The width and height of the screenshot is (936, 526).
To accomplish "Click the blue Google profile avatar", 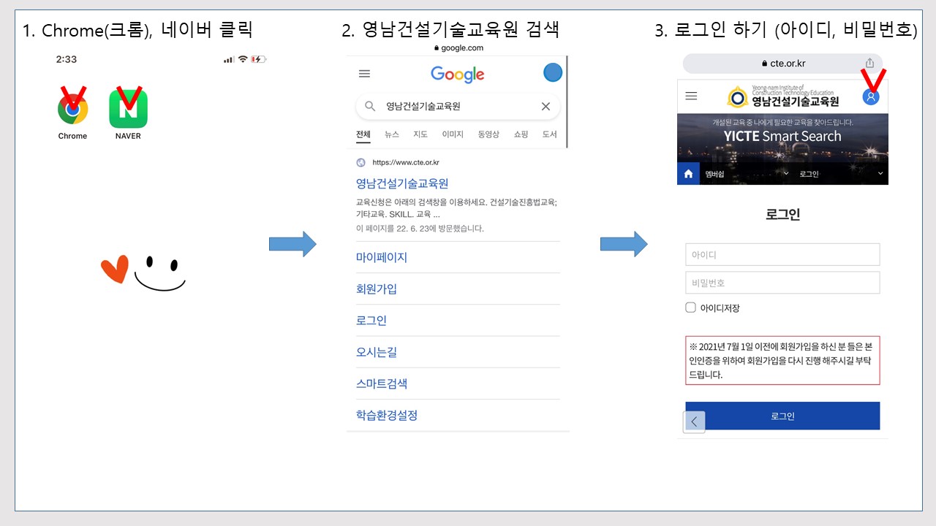I will pyautogui.click(x=553, y=73).
